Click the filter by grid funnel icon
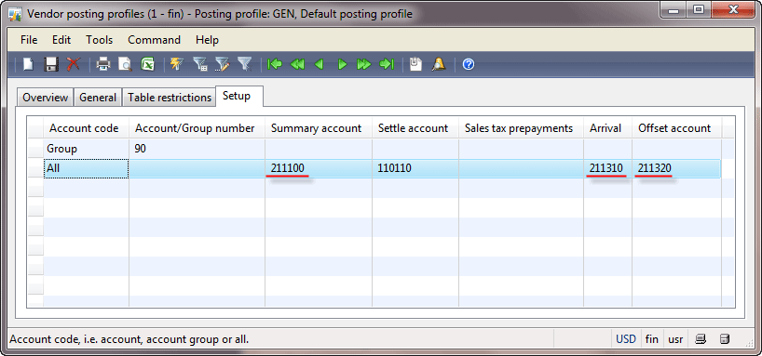The image size is (762, 356). [x=199, y=64]
